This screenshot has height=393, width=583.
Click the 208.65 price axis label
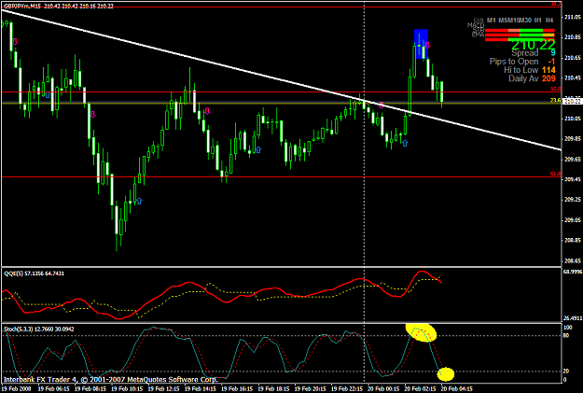(573, 260)
